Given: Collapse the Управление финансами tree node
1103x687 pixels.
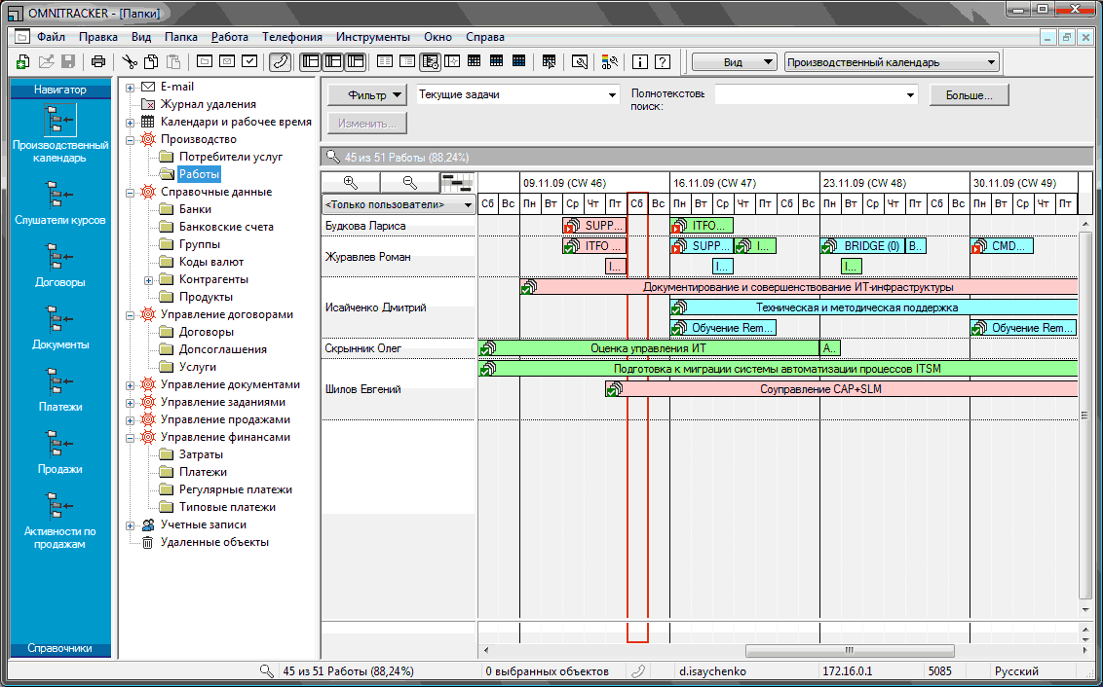Looking at the screenshot, I should [131, 438].
